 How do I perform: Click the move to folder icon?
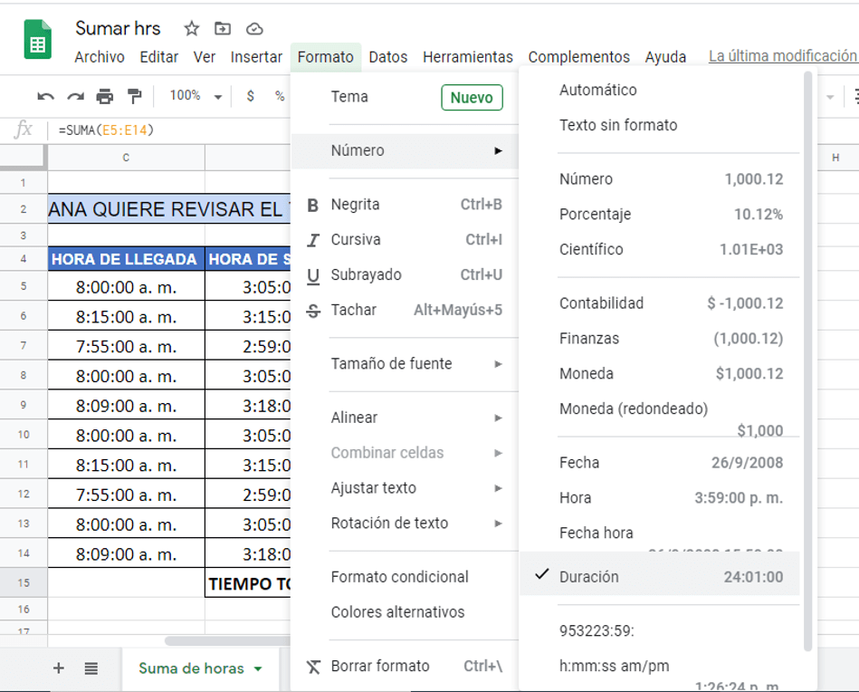pyautogui.click(x=223, y=28)
